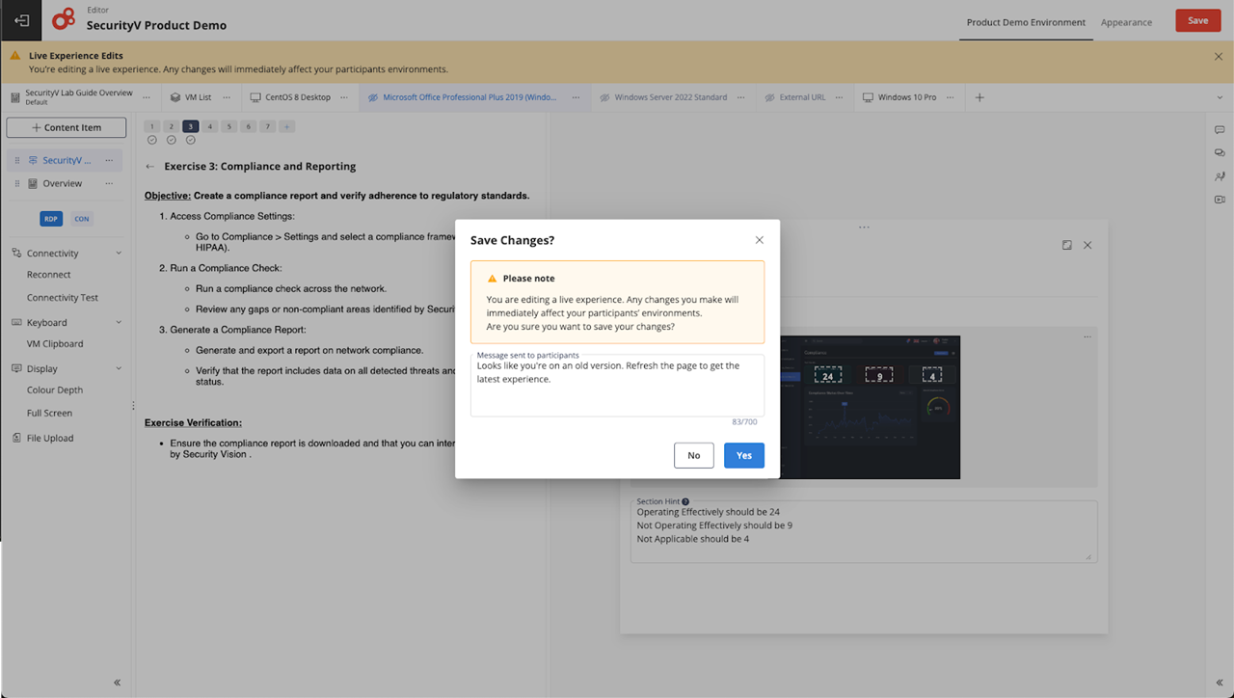Click the red Save button
This screenshot has width=1234, height=698.
tap(1197, 20)
